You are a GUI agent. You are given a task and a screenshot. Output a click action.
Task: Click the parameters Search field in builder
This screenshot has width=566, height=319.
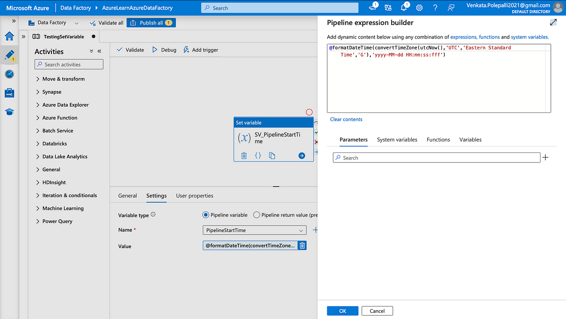(436, 158)
